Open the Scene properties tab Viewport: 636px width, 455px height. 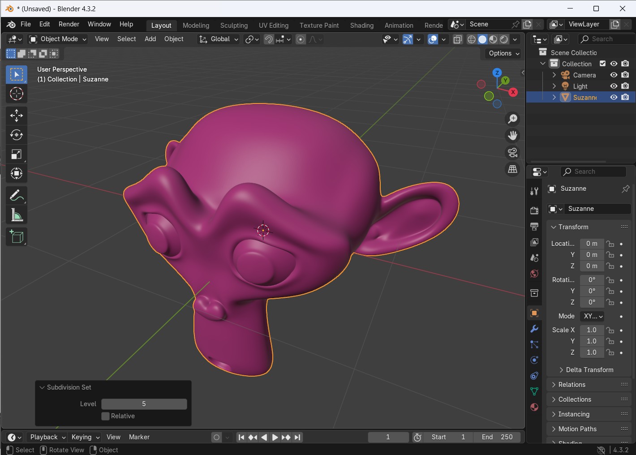534,258
